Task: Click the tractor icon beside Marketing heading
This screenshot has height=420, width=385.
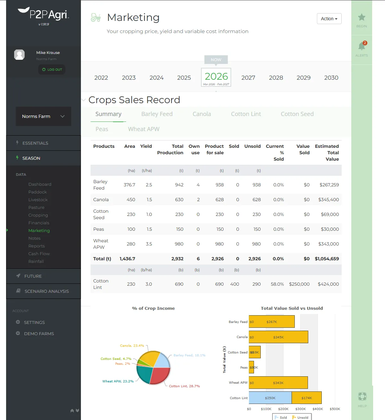Action: tap(96, 18)
